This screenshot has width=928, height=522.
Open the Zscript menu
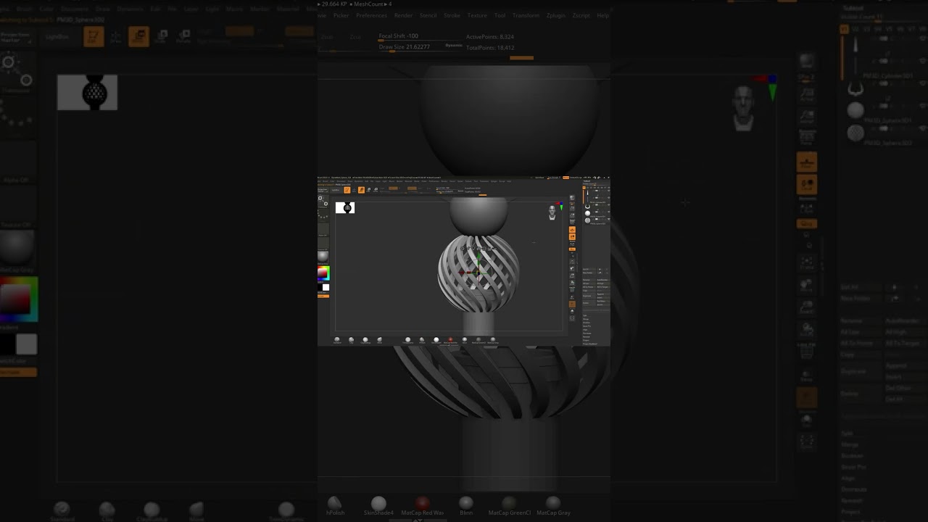coord(581,15)
